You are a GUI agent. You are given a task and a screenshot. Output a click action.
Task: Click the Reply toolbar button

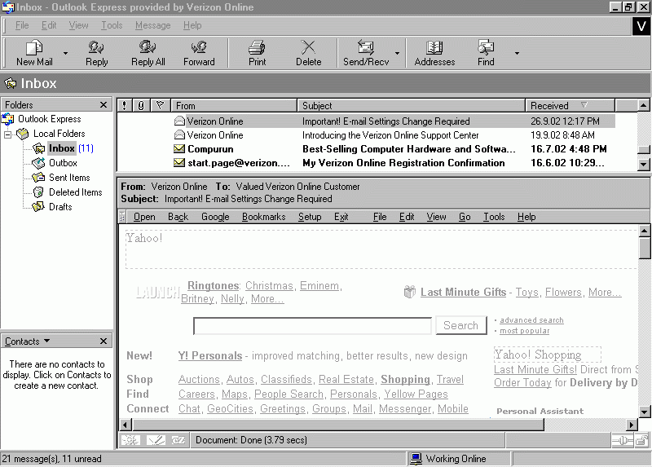96,53
